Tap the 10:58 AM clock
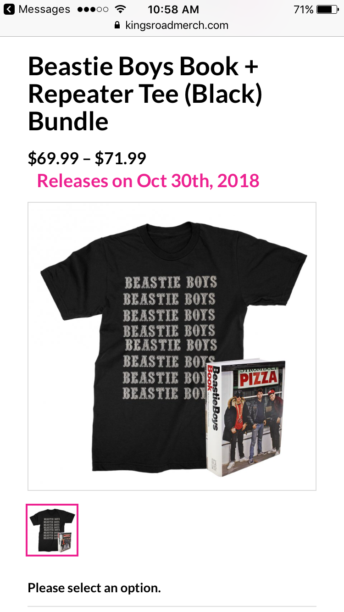344x612 pixels. tap(173, 9)
